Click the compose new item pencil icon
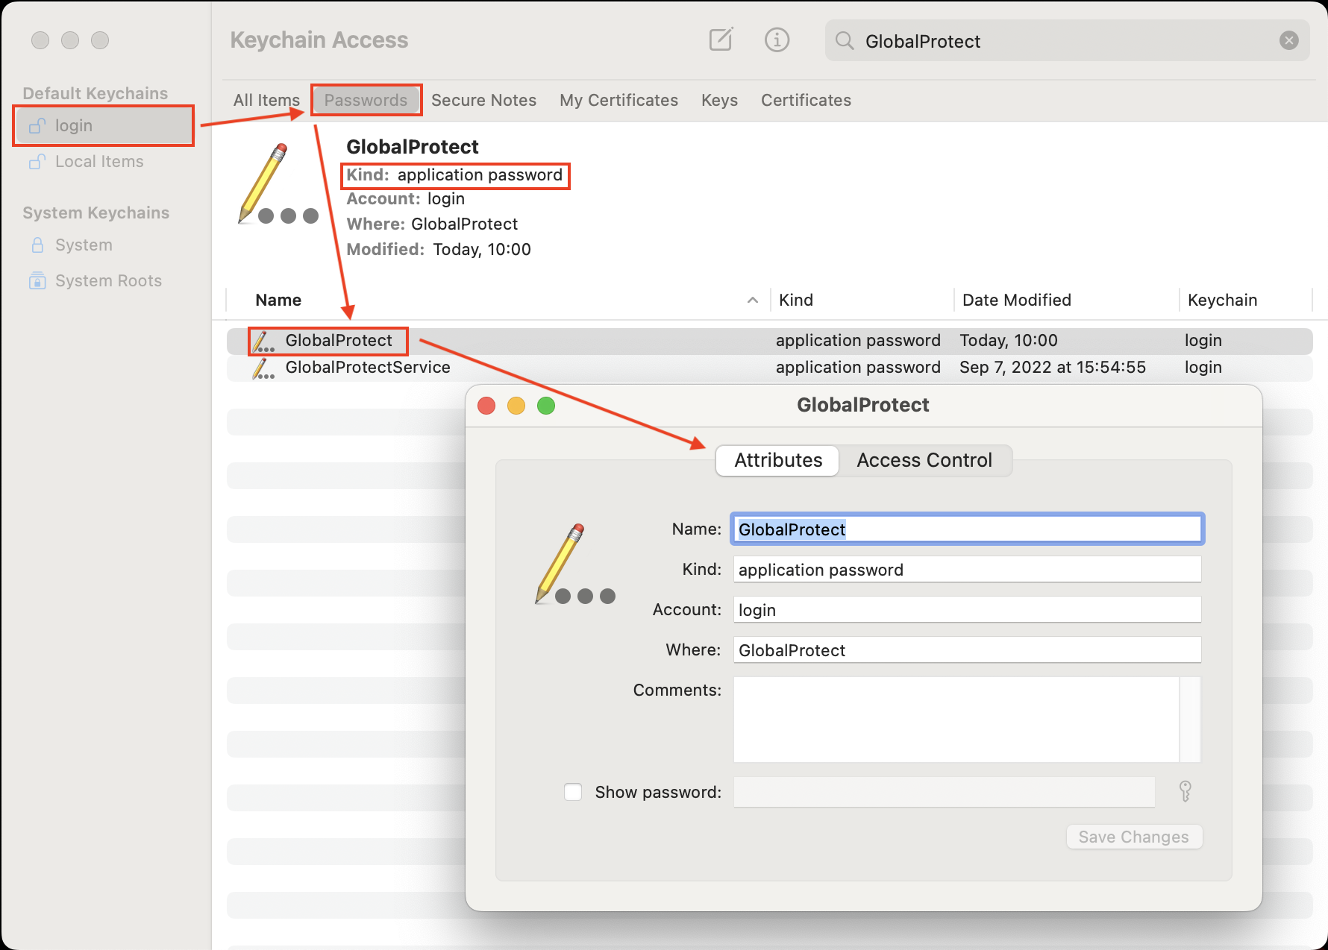 pyautogui.click(x=719, y=40)
